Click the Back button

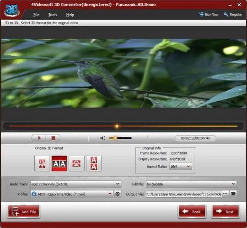pos(192,212)
